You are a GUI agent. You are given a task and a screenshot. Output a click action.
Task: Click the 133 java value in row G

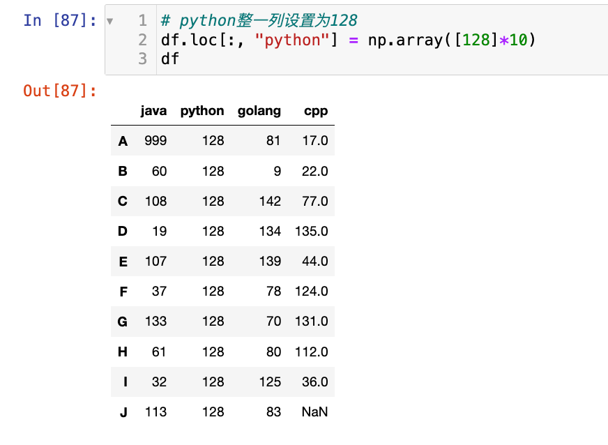coord(155,321)
